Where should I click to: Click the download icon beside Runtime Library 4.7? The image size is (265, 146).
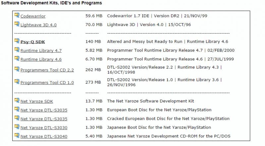17,50
